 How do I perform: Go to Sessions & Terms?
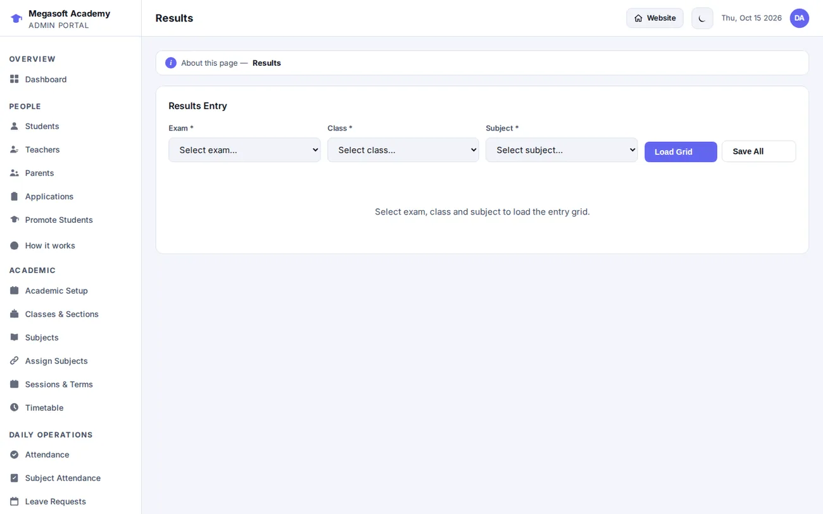click(70, 384)
